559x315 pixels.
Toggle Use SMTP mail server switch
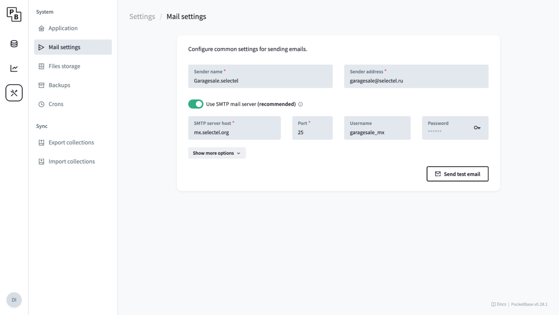coord(196,104)
